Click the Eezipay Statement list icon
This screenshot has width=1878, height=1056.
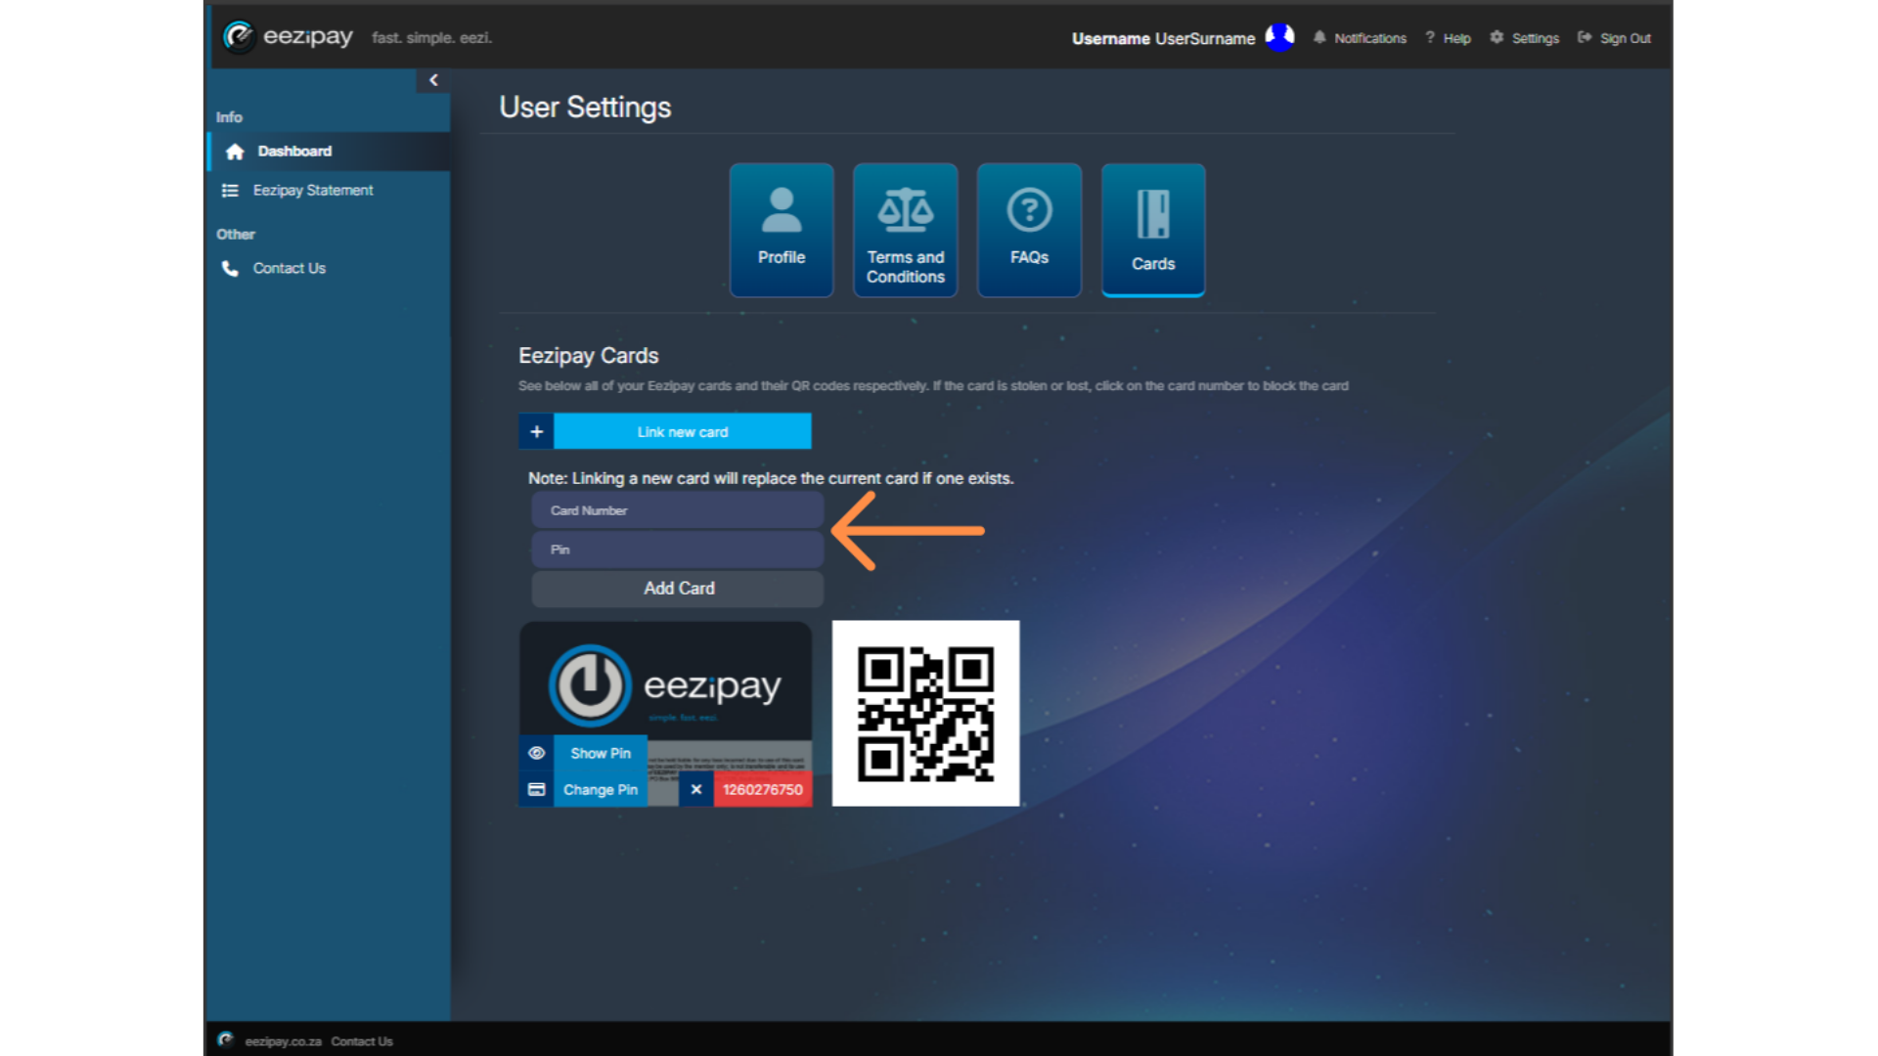[230, 191]
